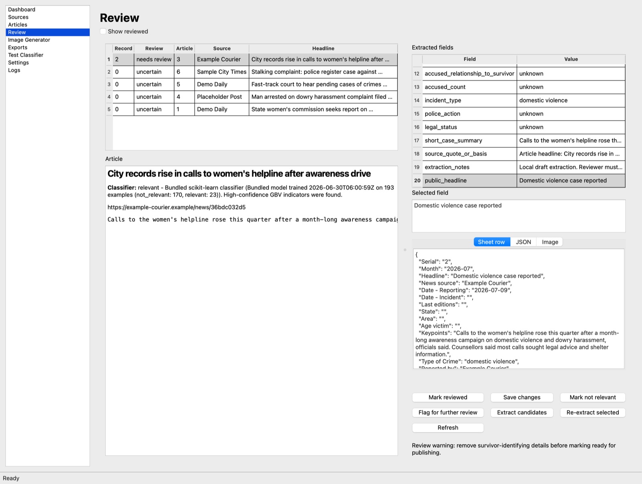Screen dimensions: 642x484
Task: Mark the record as not relevant
Action: point(593,397)
